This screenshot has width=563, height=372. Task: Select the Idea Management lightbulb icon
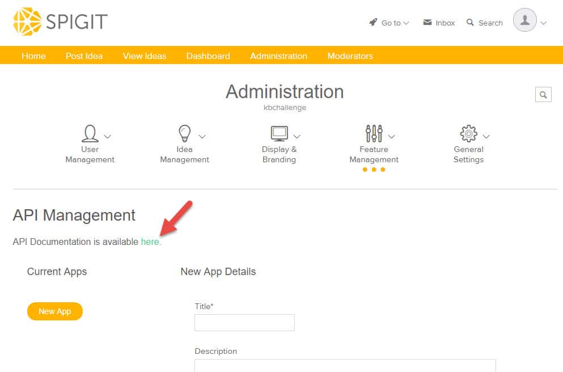tap(184, 133)
